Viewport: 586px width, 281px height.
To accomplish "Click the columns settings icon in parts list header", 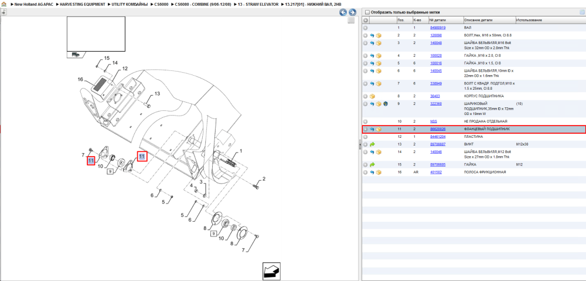I will coord(581,12).
